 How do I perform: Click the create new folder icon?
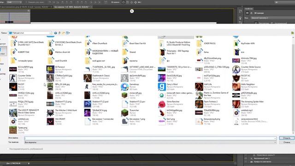tap(63, 33)
